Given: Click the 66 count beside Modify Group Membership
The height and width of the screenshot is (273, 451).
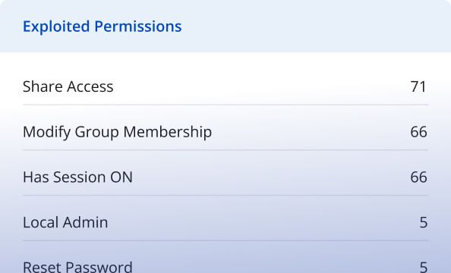Looking at the screenshot, I should (418, 132).
